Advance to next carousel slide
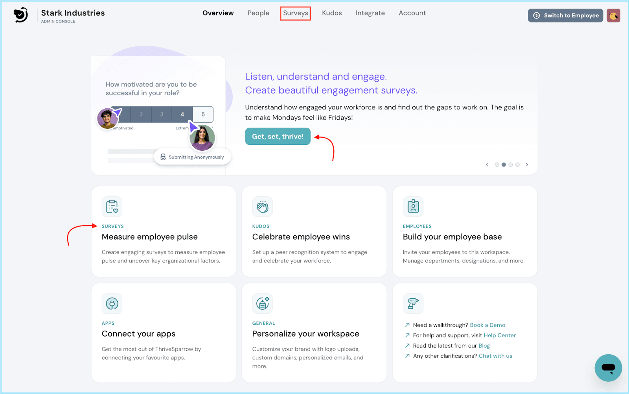The width and height of the screenshot is (629, 394). click(527, 165)
